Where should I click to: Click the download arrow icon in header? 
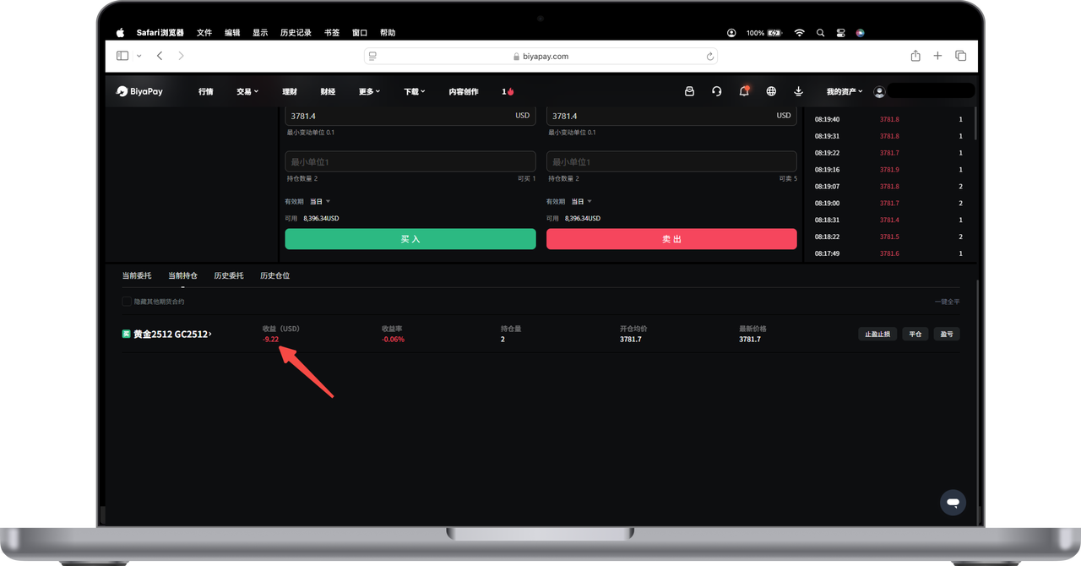(798, 91)
